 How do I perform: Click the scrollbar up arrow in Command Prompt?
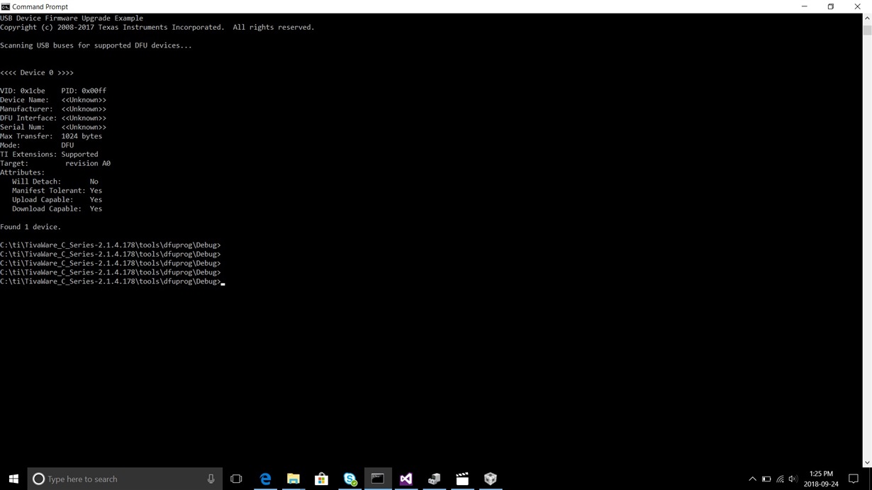coord(866,18)
